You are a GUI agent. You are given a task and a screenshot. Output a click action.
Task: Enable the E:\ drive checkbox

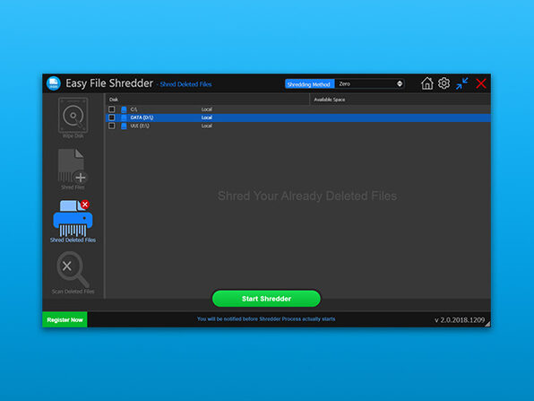coord(112,126)
